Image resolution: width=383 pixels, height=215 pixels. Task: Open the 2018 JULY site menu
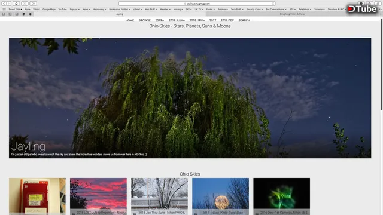(177, 20)
